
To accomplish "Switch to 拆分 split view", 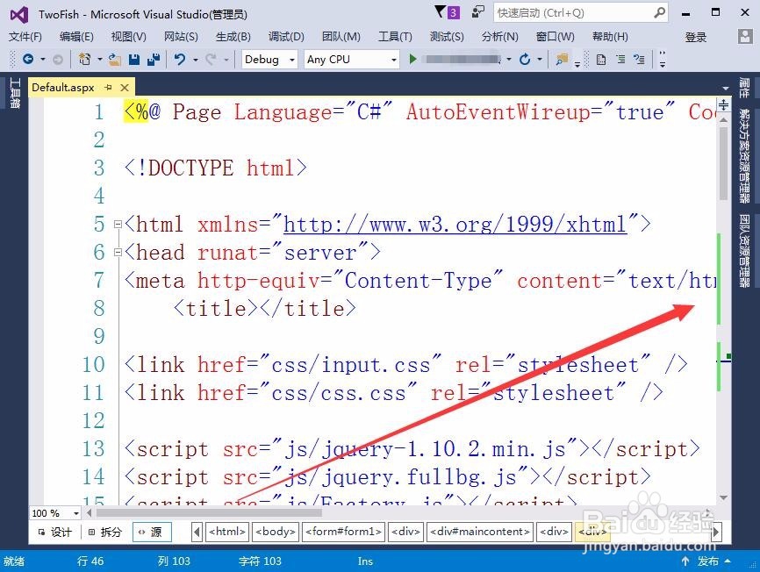I will [x=105, y=532].
